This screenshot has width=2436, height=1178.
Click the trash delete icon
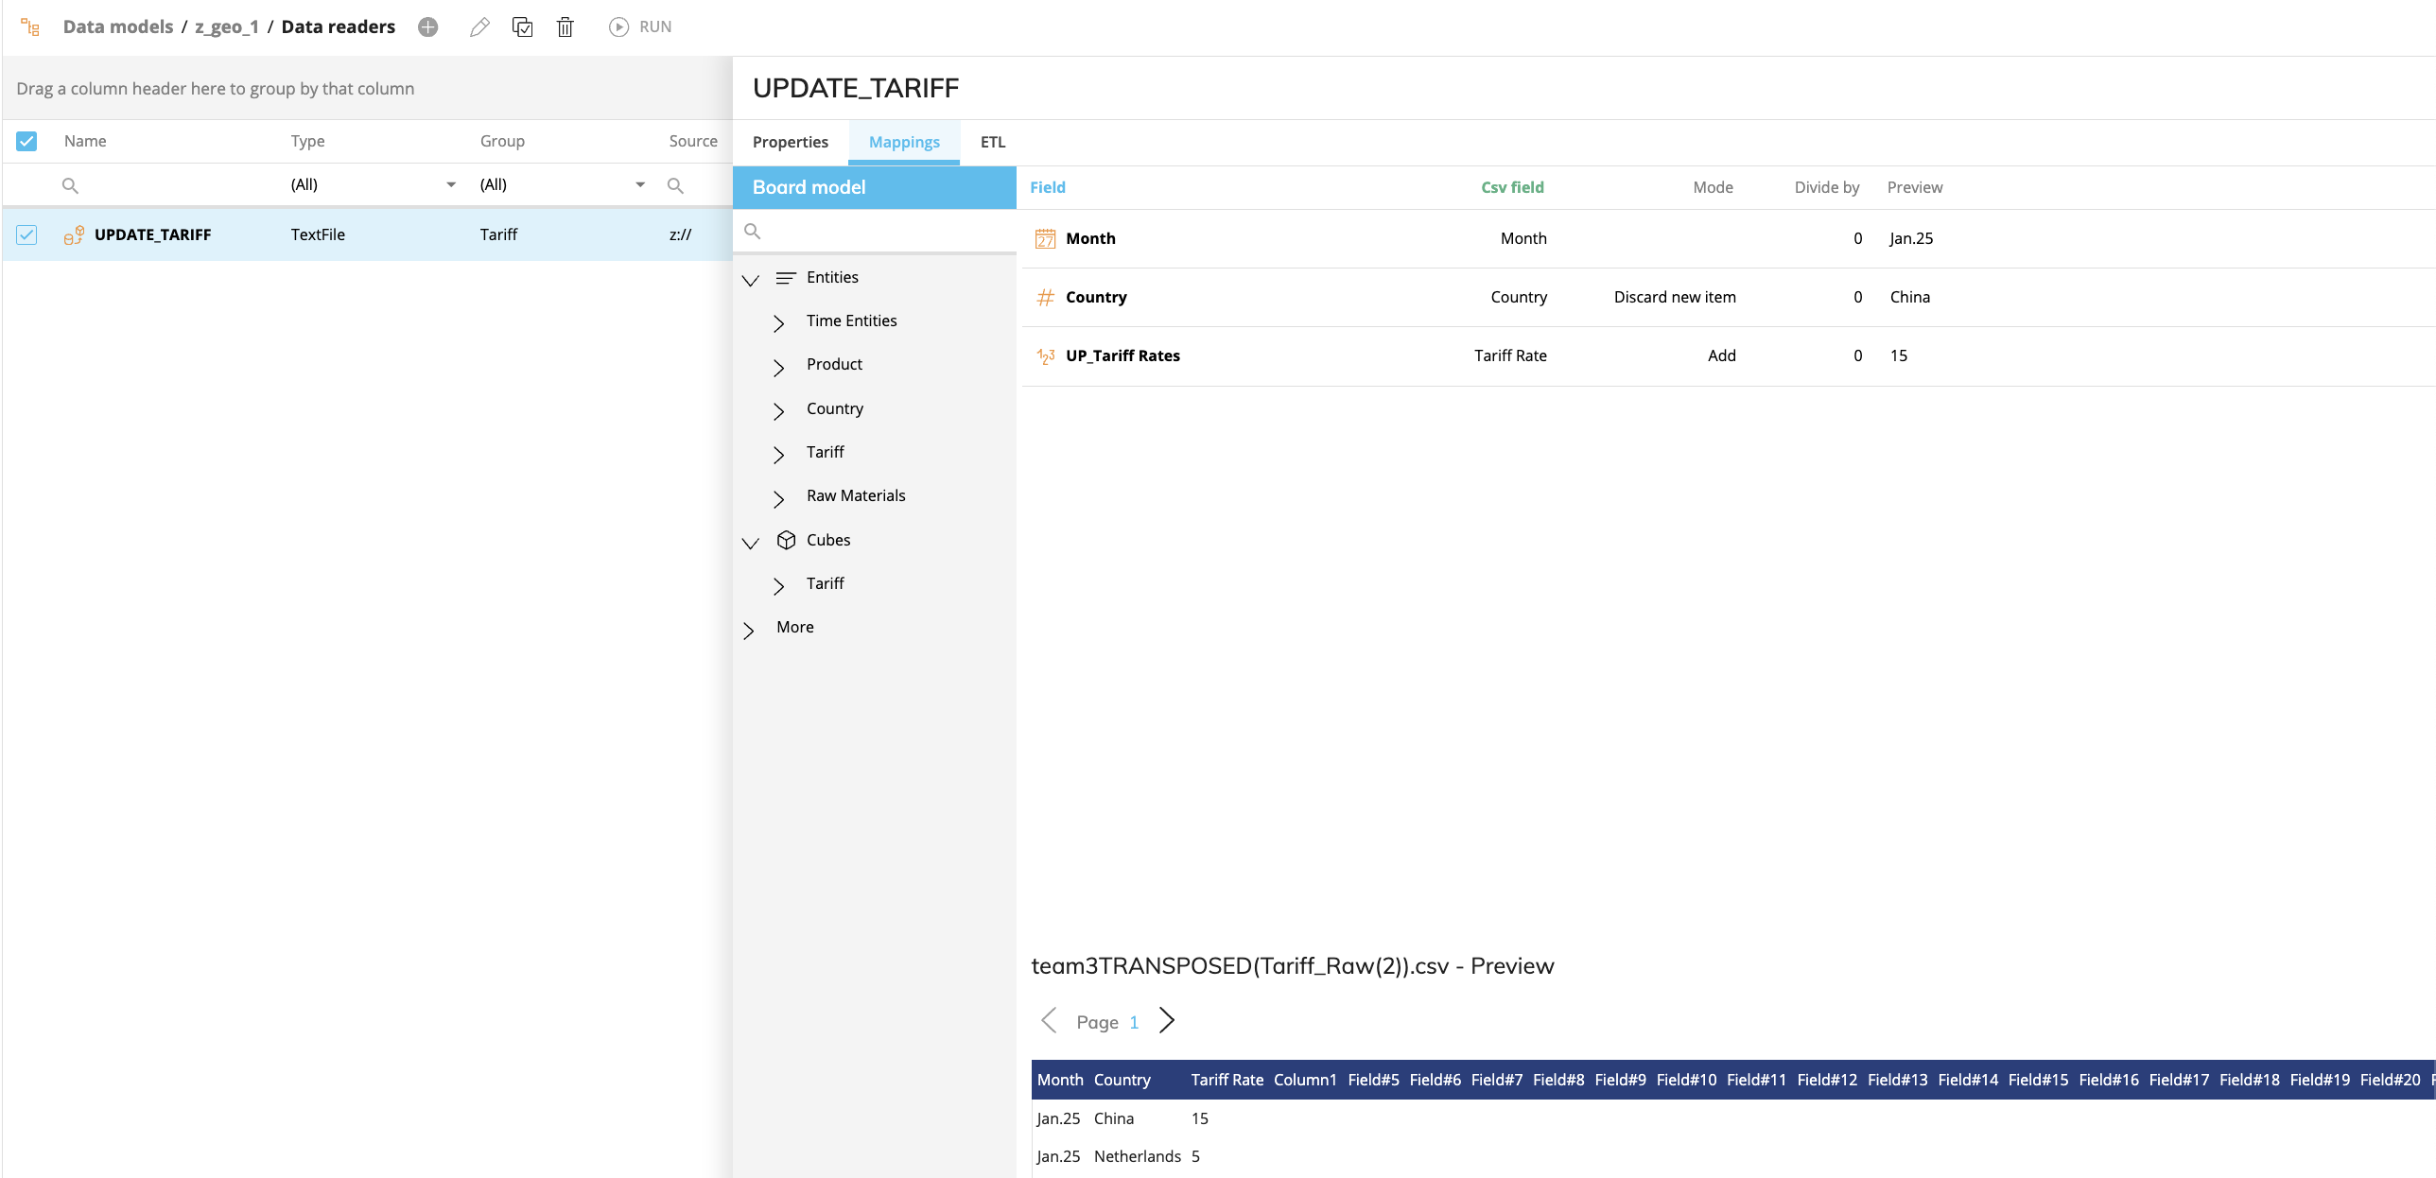click(x=565, y=26)
